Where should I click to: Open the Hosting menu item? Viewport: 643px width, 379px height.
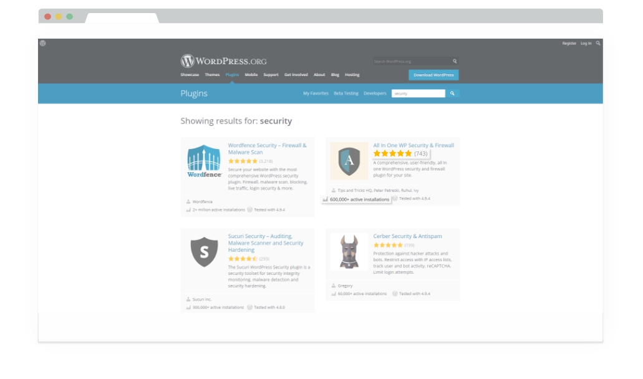(352, 75)
